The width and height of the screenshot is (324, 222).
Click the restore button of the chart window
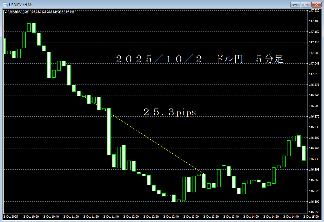point(306,4)
